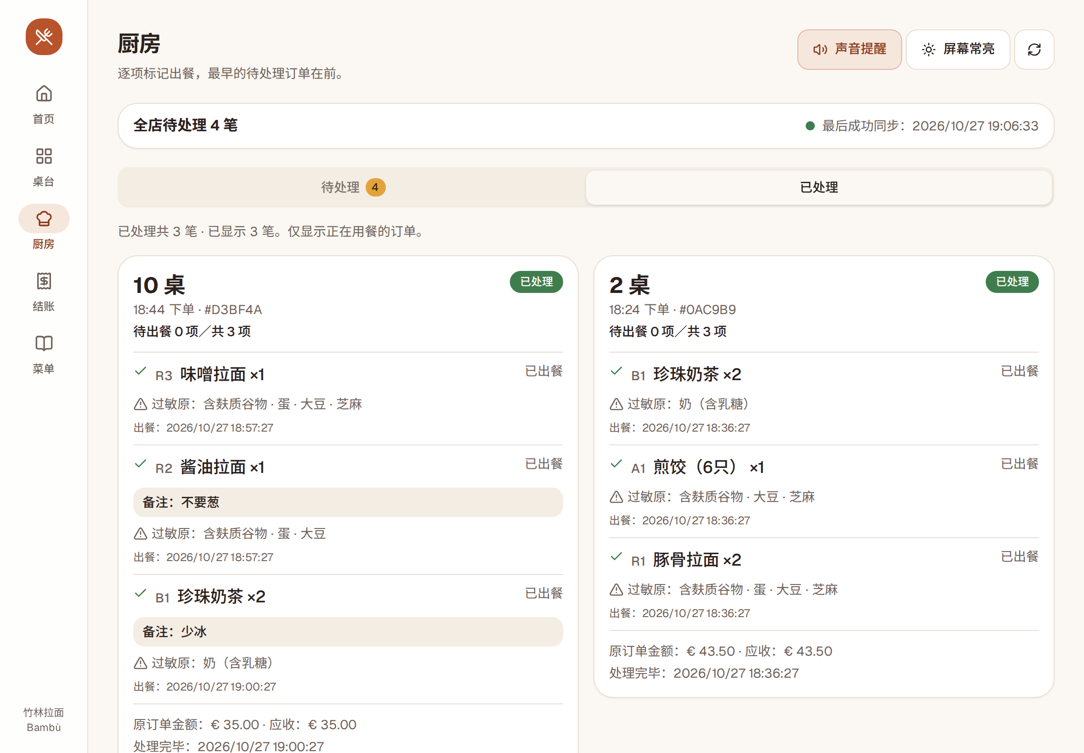Click checkmark beside table 2 珍珠奶茶
The image size is (1084, 753).
(616, 371)
